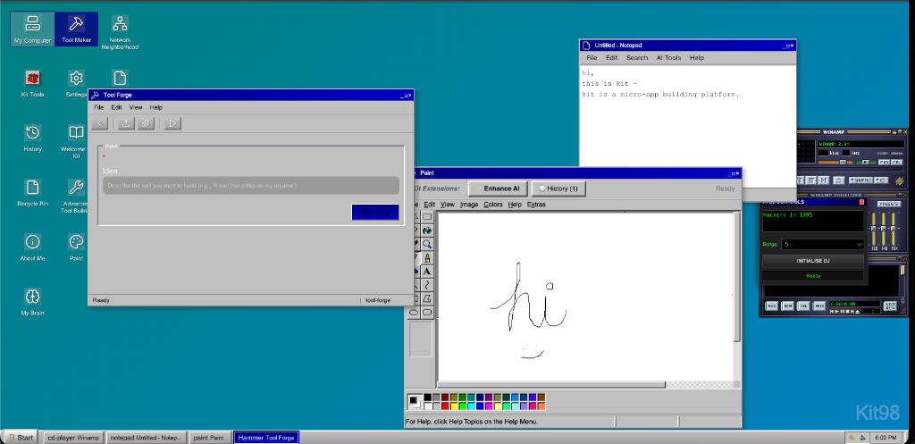Click the AI DJ prompt text box
The height and width of the screenshot is (444, 915).
[x=813, y=221]
